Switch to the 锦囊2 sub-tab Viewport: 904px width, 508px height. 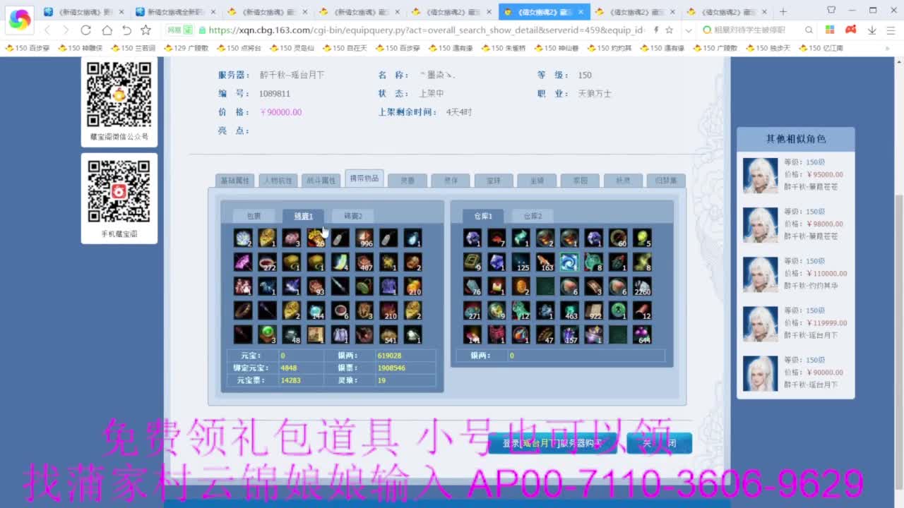[x=352, y=216]
